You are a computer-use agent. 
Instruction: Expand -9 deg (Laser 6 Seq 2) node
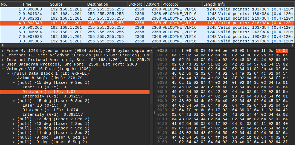pyautogui.click(x=14, y=142)
